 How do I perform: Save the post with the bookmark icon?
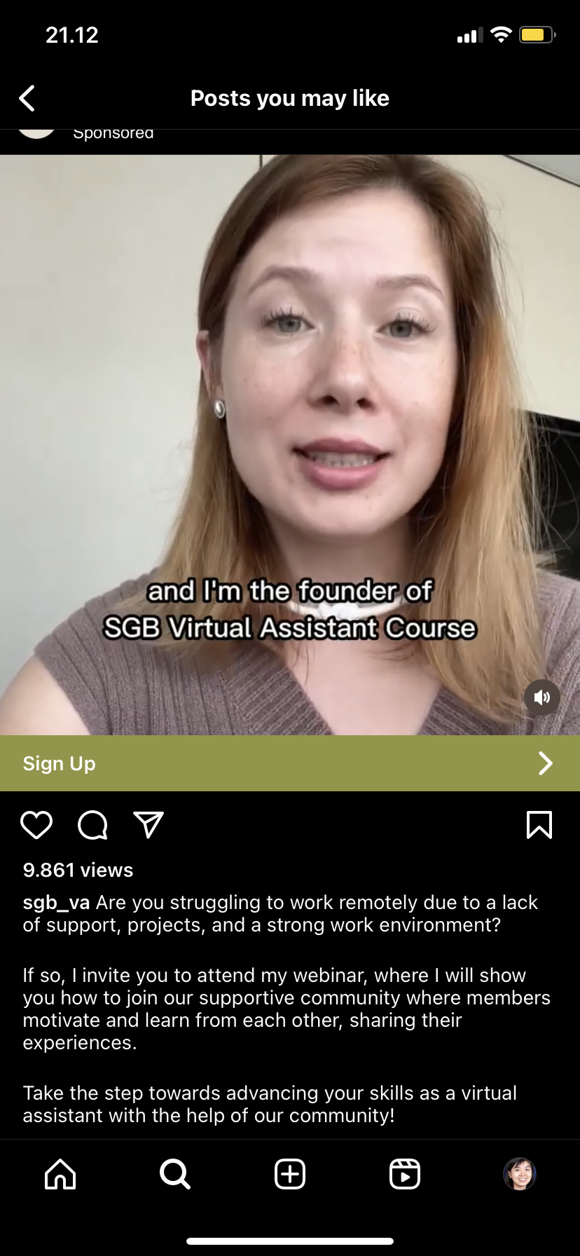coord(539,825)
